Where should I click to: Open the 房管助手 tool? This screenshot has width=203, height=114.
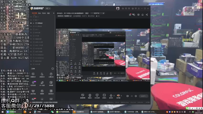[x=42, y=75]
